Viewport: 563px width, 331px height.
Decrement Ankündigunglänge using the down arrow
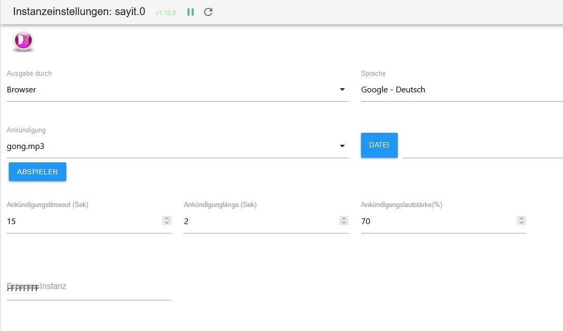tap(344, 223)
